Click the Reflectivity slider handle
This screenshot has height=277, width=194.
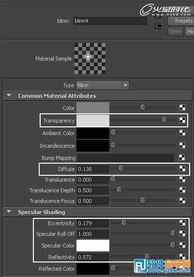click(147, 256)
